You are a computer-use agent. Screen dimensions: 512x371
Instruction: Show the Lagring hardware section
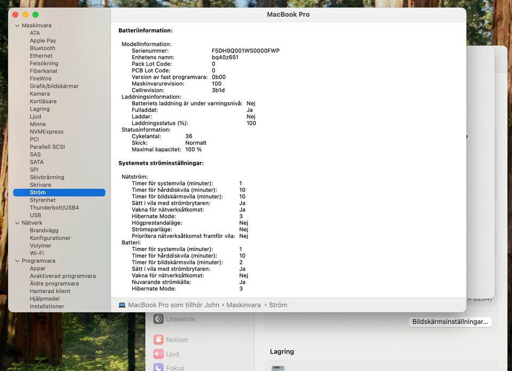pyautogui.click(x=39, y=109)
